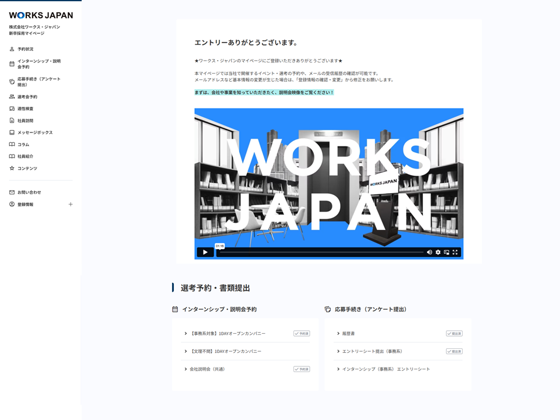Check 予約状況 using the person icon

tap(11, 49)
